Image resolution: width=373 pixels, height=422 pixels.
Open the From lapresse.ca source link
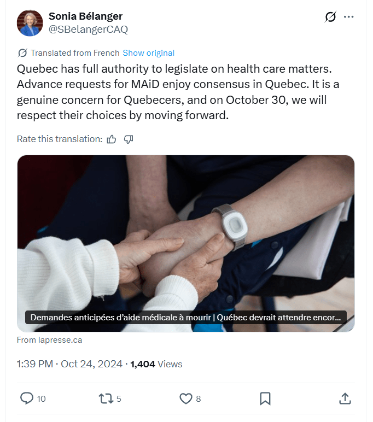point(49,340)
